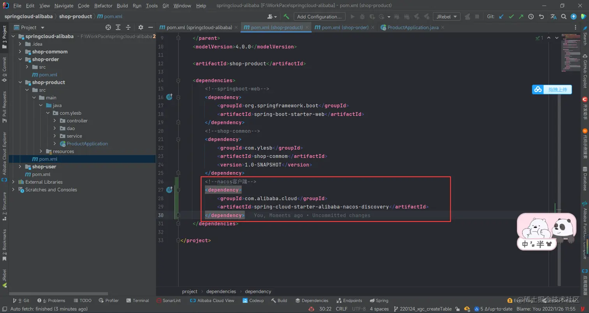This screenshot has height=313, width=589.
Task: Toggle the Pull Requests side panel
Action: [4, 107]
